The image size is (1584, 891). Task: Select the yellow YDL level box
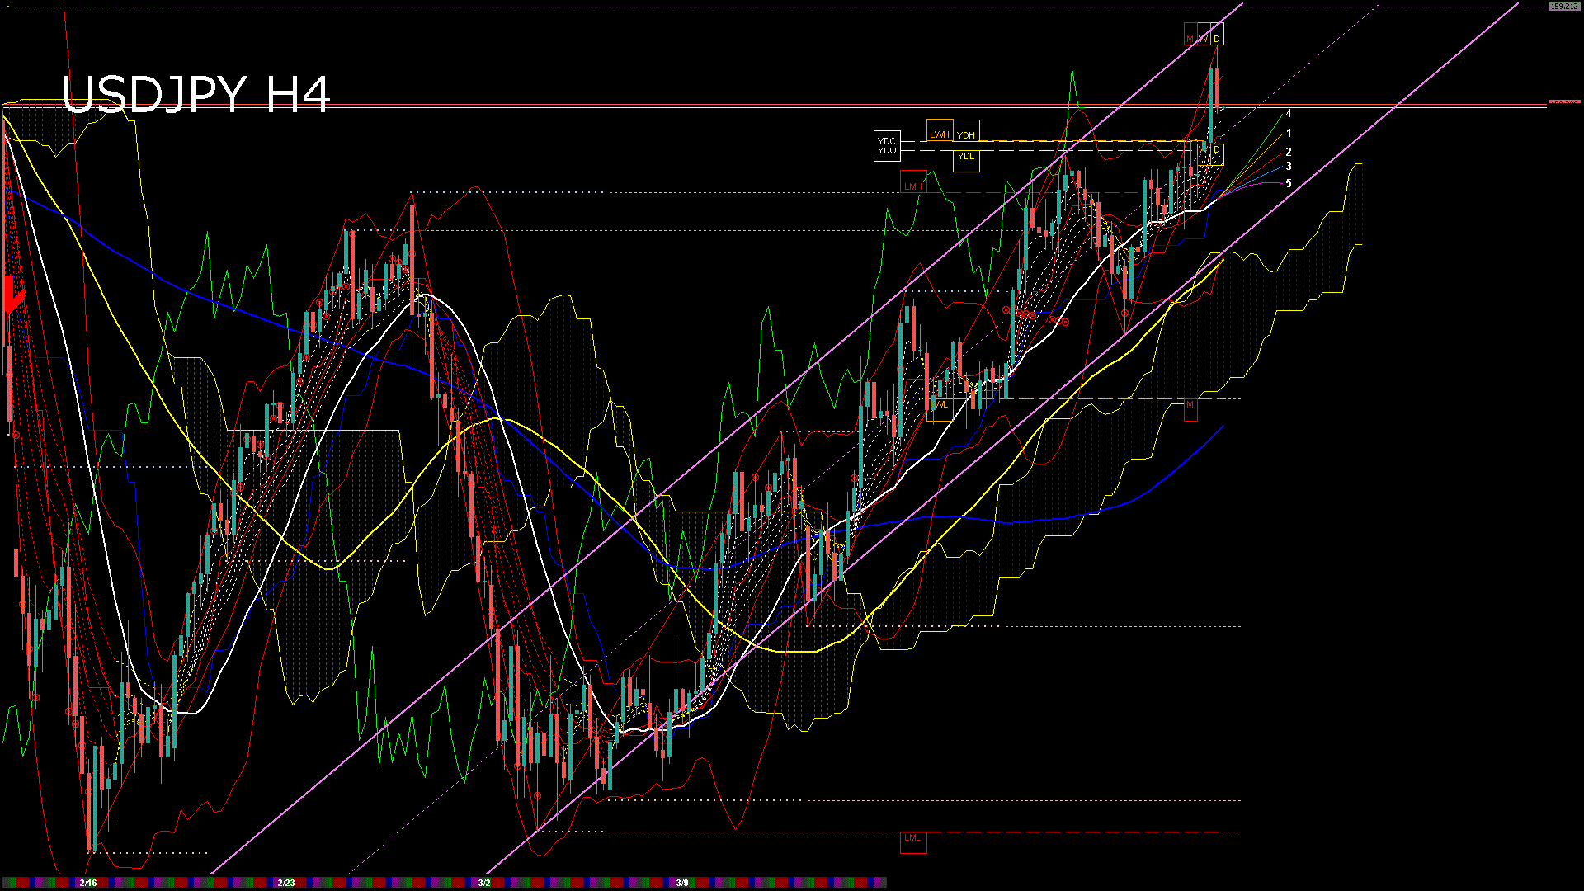(x=966, y=157)
